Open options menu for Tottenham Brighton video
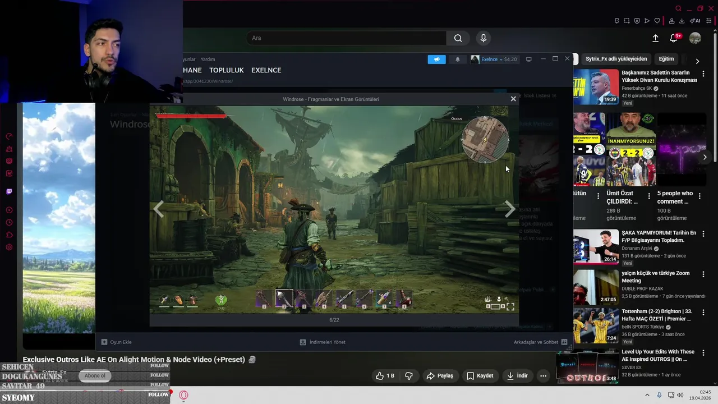The width and height of the screenshot is (718, 404). 703,312
